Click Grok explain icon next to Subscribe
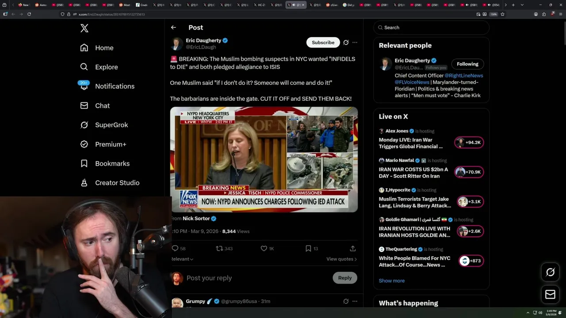This screenshot has width=566, height=318. 346,42
